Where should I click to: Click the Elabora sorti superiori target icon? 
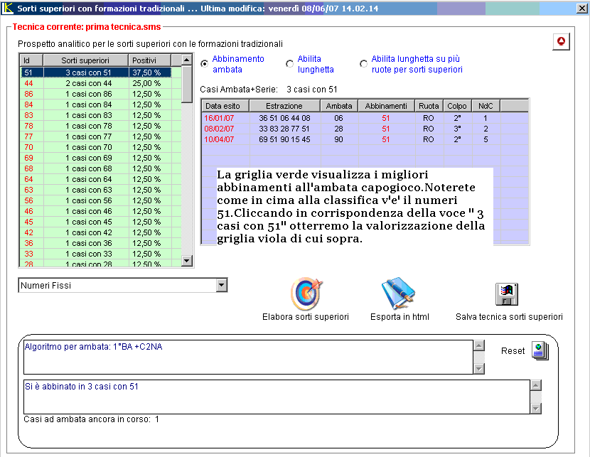(x=306, y=294)
